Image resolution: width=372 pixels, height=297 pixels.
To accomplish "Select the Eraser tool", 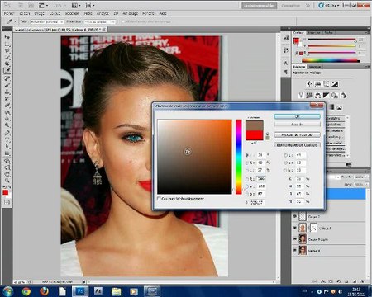I will tap(7, 106).
